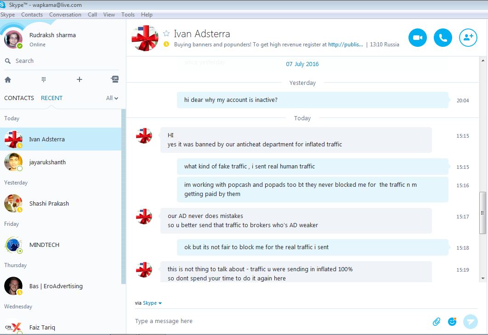Click the Rudraksh sharma name
Screen dimensions: 488x335
(52, 35)
